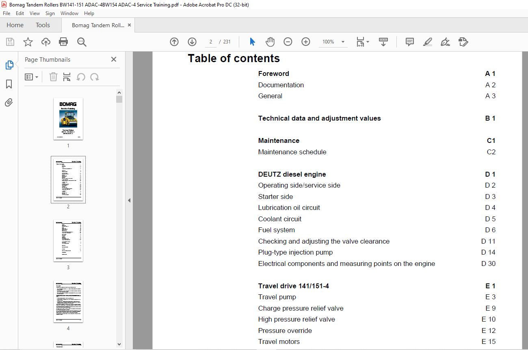Open the Window menu

(69, 13)
